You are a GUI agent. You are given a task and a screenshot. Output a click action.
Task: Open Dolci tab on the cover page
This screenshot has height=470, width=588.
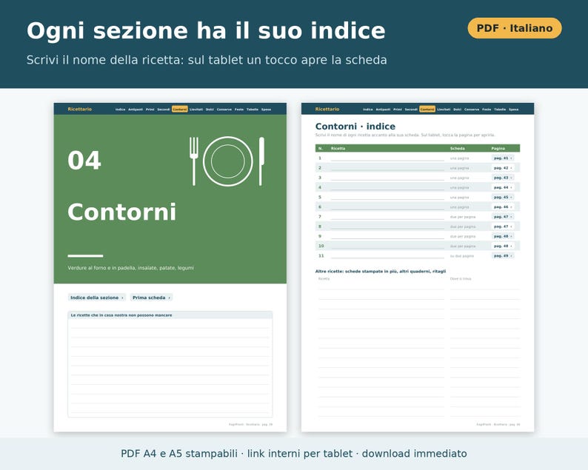click(x=210, y=110)
